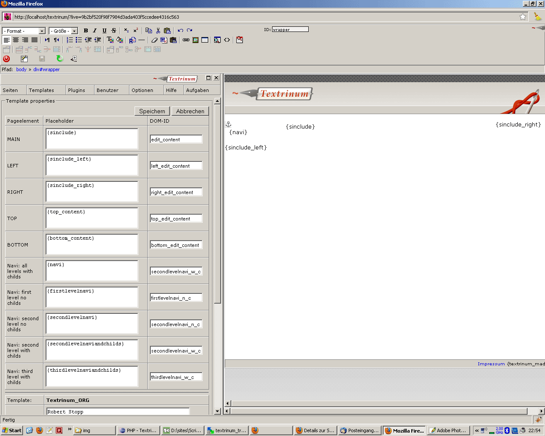This screenshot has width=545, height=436.
Task: Click the Speichern button
Action: point(152,111)
